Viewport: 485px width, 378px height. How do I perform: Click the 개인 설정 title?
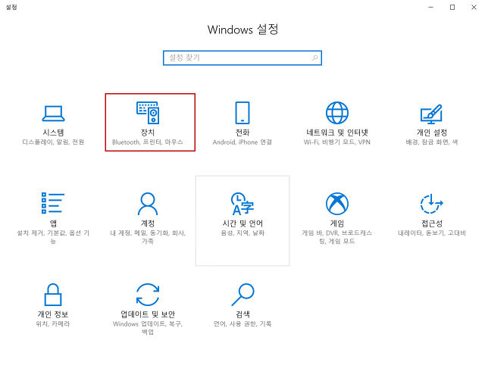(x=431, y=133)
